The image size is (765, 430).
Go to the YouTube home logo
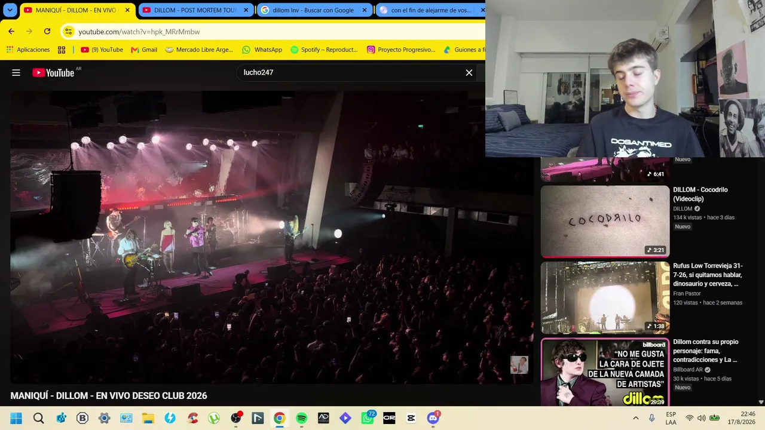tap(54, 73)
